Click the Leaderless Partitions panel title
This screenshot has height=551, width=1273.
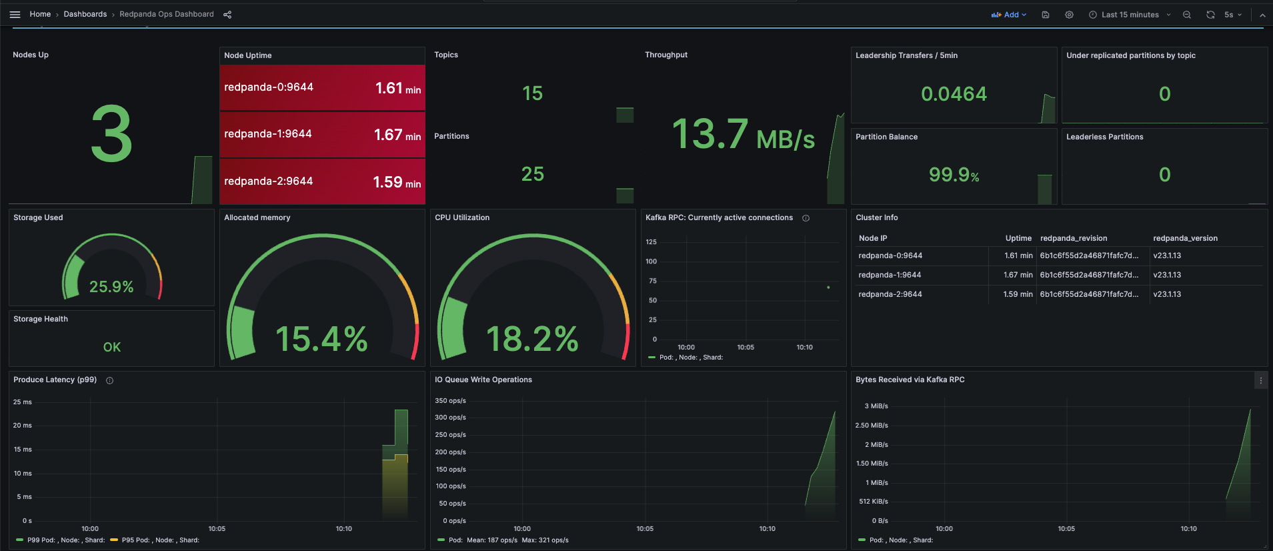(x=1104, y=137)
